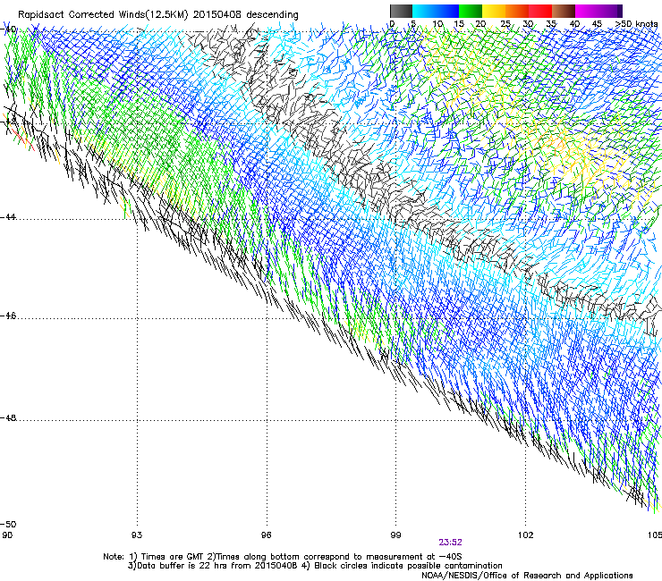Click the longitude label '93'
Image resolution: width=662 pixels, height=581 pixels.
137,535
